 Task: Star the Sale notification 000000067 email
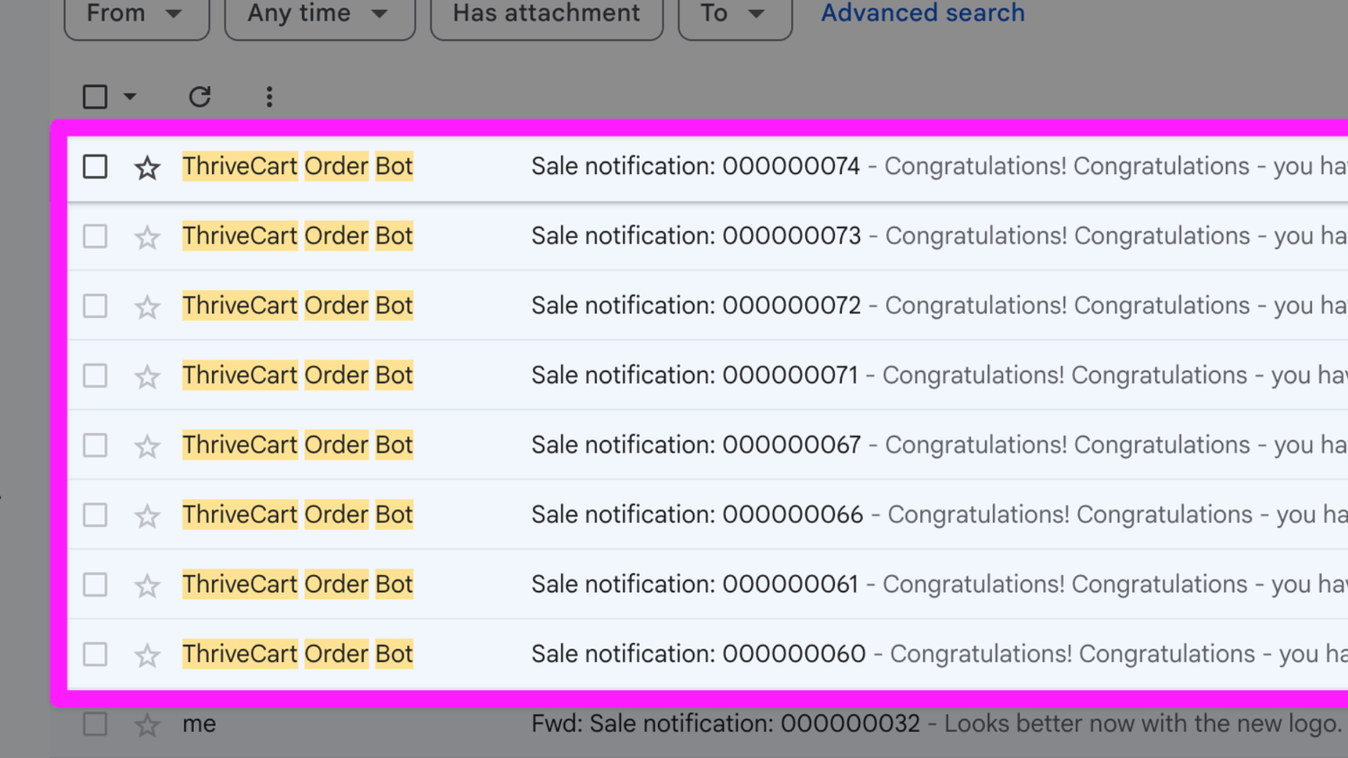click(147, 445)
